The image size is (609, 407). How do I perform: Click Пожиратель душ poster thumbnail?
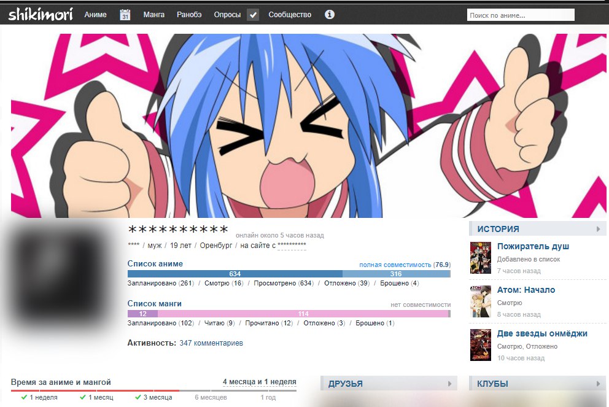481,258
